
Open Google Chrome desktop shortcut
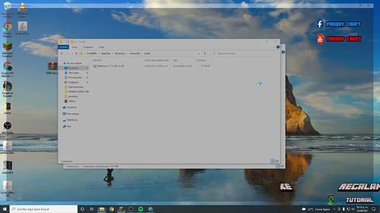pos(7,29)
